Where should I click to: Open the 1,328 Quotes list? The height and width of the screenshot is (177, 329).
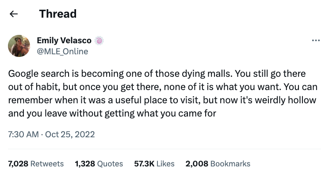pyautogui.click(x=99, y=164)
